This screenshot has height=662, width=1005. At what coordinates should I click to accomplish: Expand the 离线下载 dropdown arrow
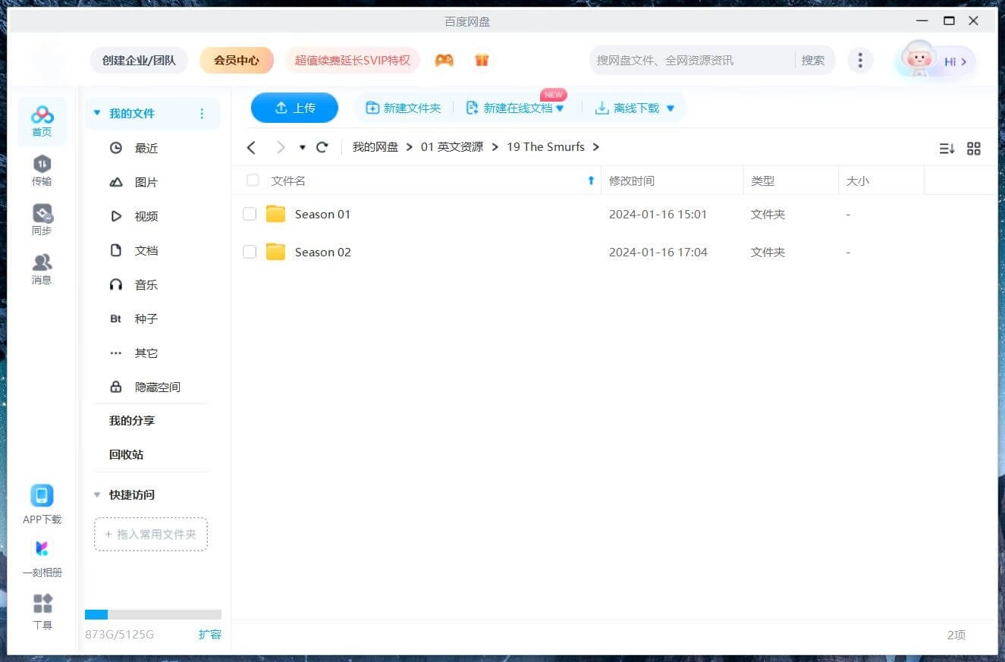670,108
